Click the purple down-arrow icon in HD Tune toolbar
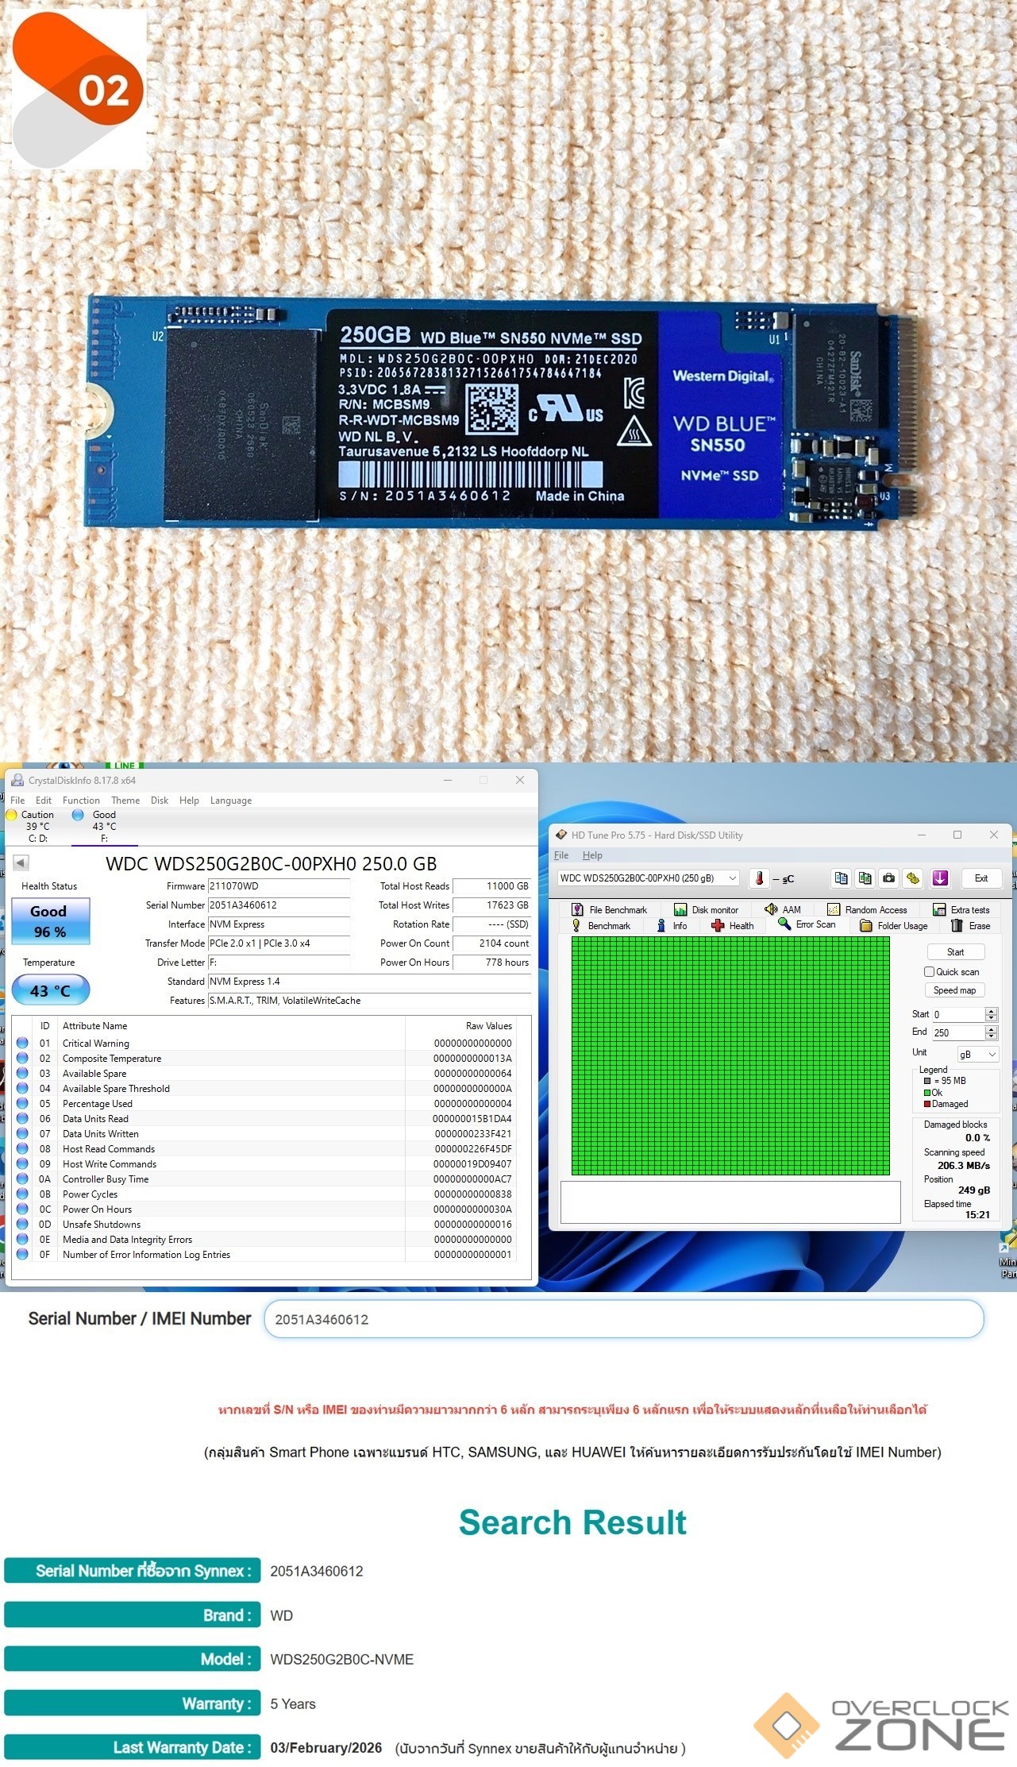Screen dimensions: 1017x1767 940,878
